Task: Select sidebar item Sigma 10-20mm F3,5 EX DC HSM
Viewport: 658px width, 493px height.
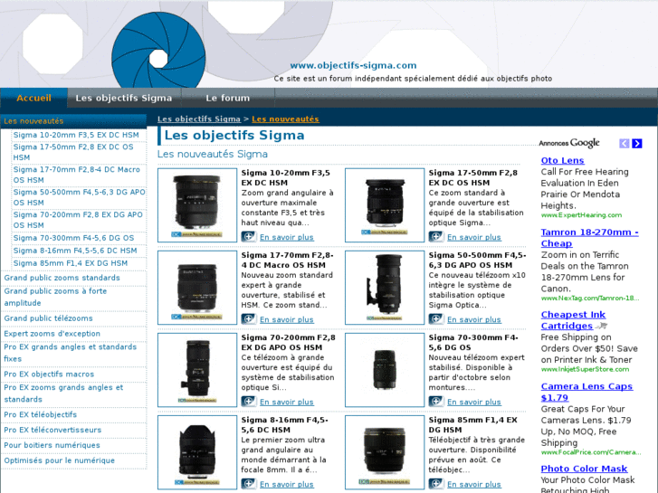Action: click(x=76, y=135)
